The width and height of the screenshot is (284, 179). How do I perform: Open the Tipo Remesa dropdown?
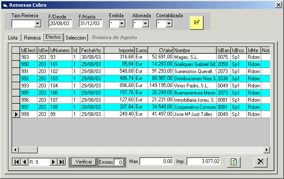point(37,24)
